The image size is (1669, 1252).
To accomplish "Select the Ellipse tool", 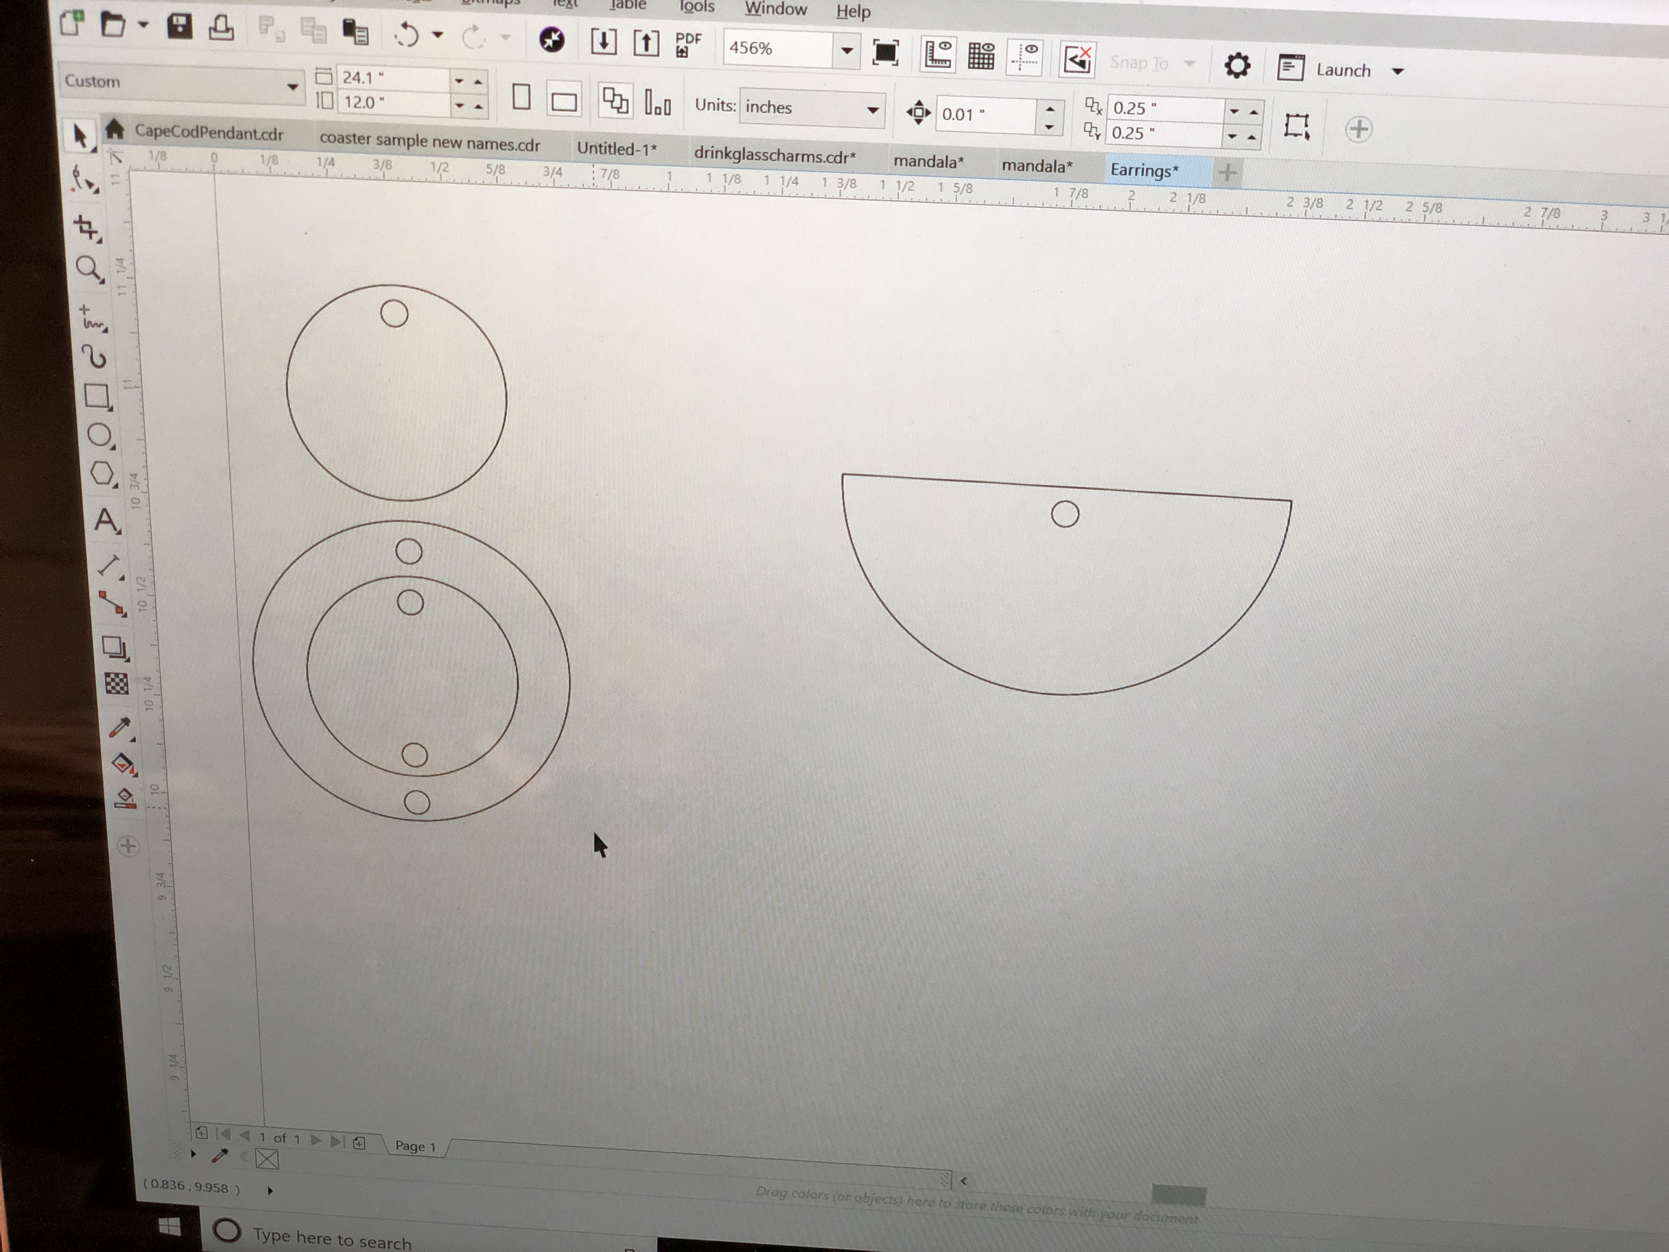I will point(100,436).
